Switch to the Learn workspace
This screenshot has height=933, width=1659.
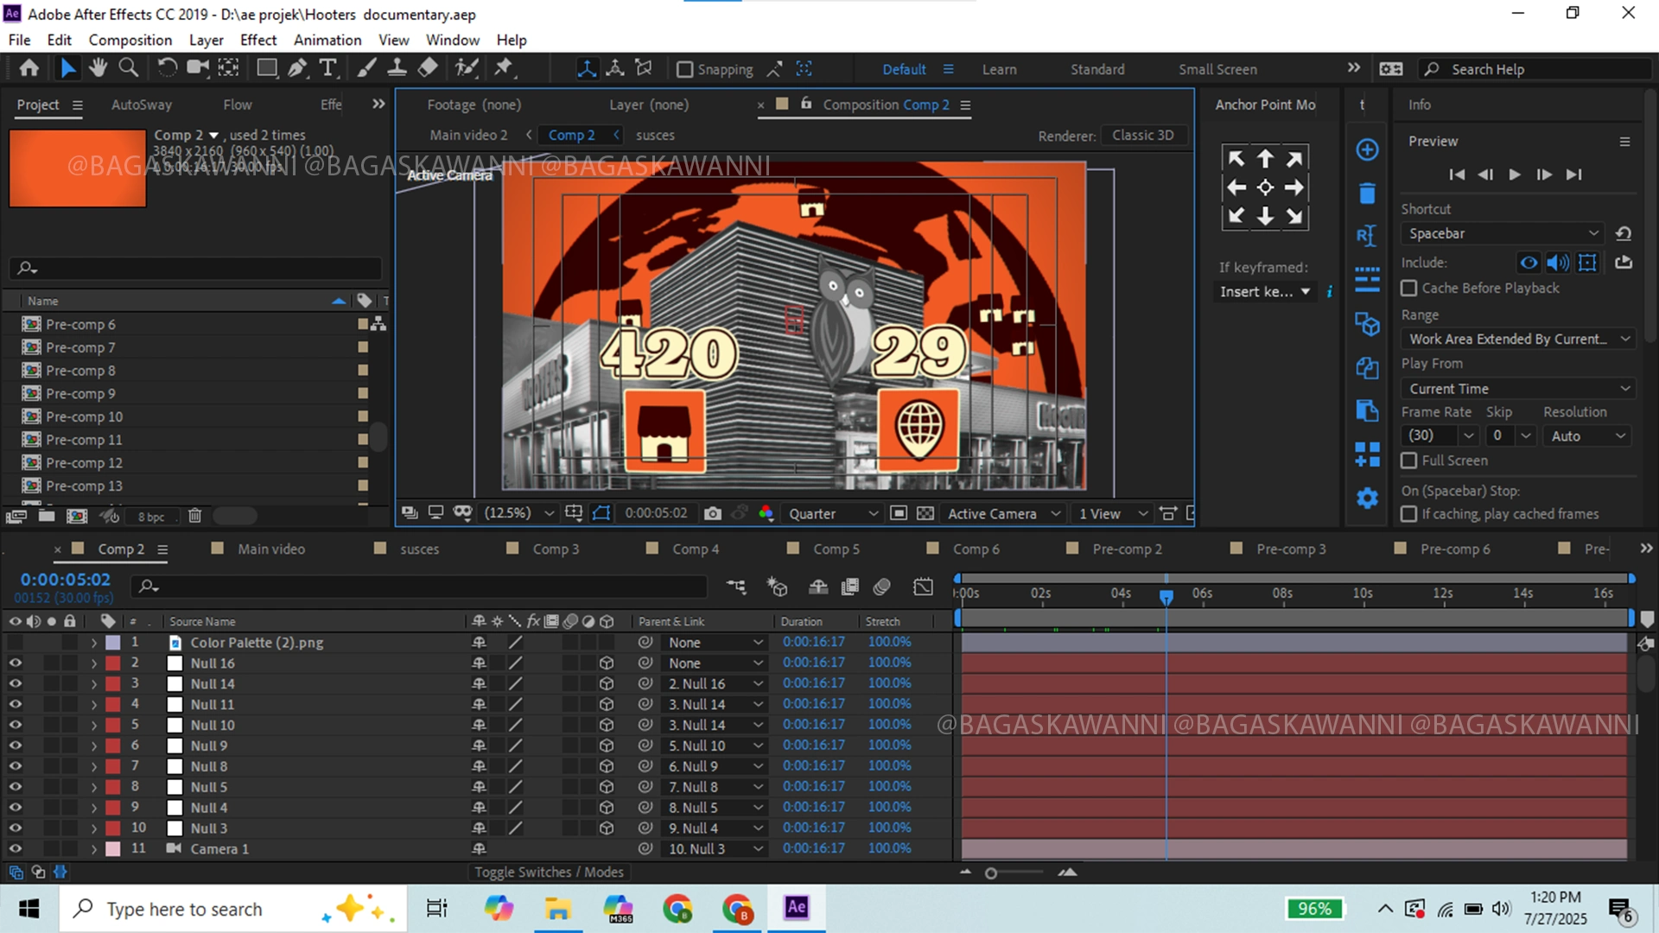tap(999, 69)
